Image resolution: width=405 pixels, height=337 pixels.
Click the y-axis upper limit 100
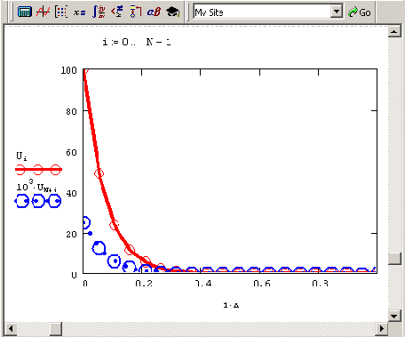pyautogui.click(x=68, y=70)
